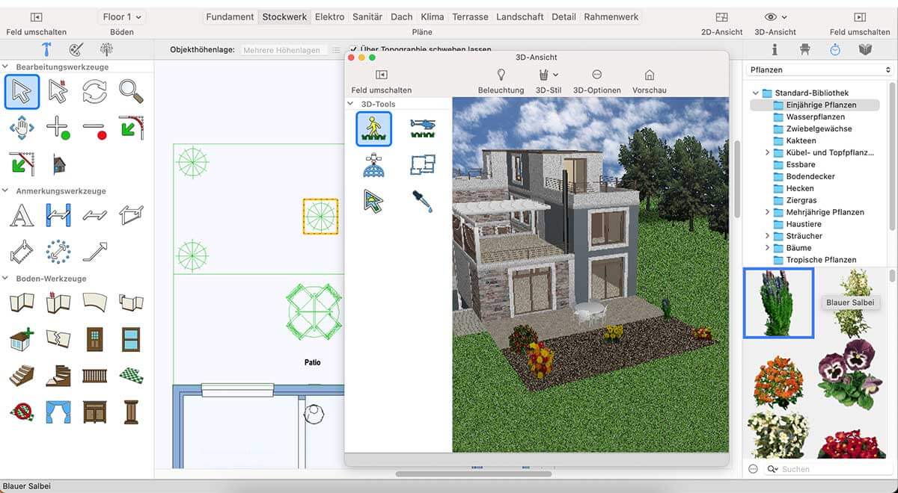Open the Pflanzen library category dropdown
The image size is (898, 493).
820,69
